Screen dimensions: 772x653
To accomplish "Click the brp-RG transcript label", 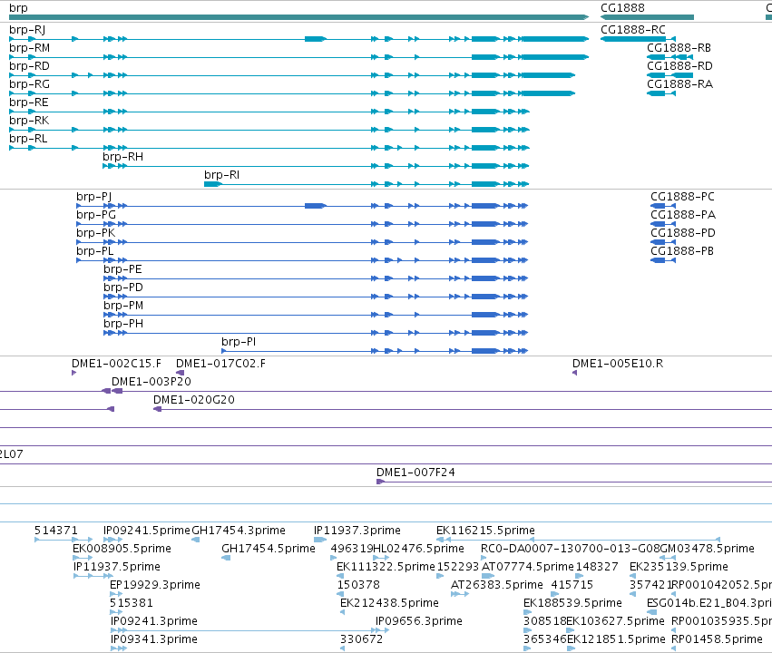I will [30, 84].
